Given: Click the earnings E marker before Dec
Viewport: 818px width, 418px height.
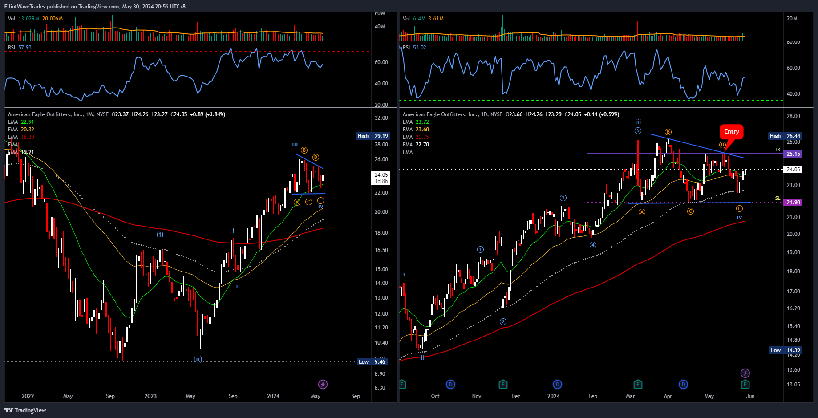Looking at the screenshot, I should (x=503, y=384).
